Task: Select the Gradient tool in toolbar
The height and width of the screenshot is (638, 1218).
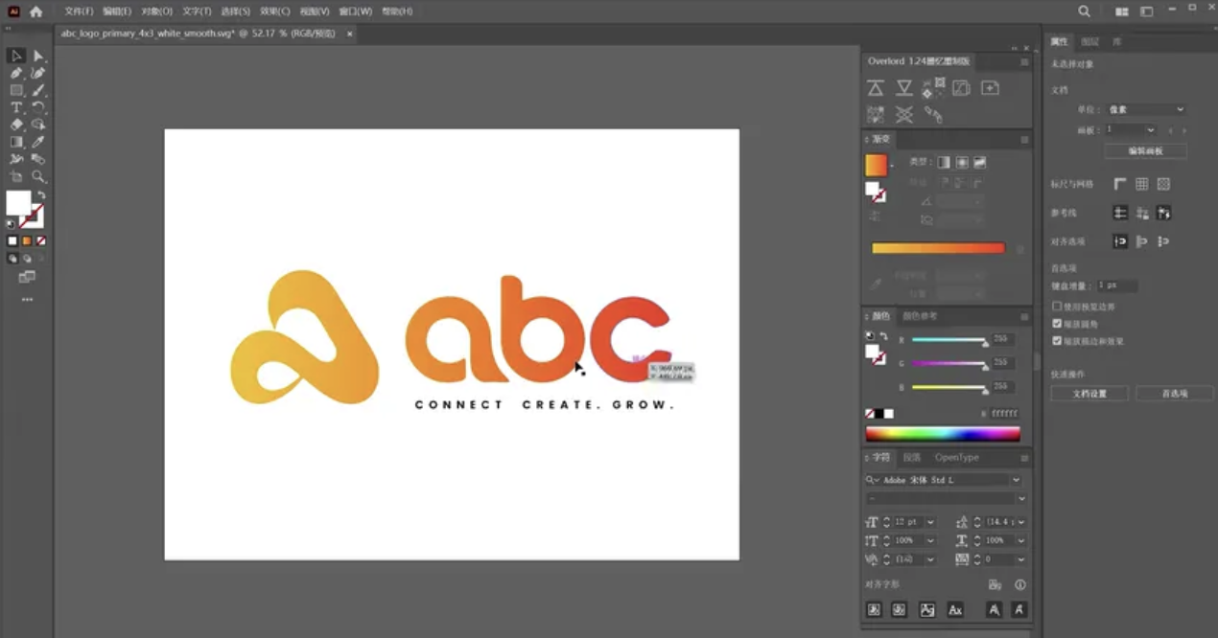Action: 16,142
